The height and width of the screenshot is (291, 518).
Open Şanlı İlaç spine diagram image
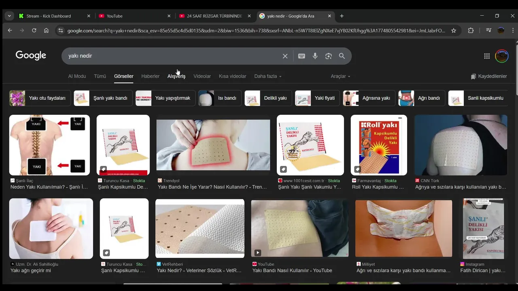49,145
